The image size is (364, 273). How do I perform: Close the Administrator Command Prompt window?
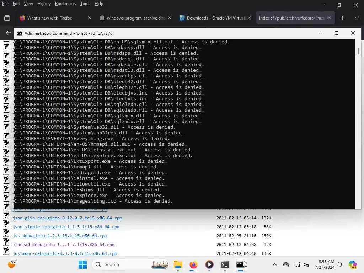point(353,33)
